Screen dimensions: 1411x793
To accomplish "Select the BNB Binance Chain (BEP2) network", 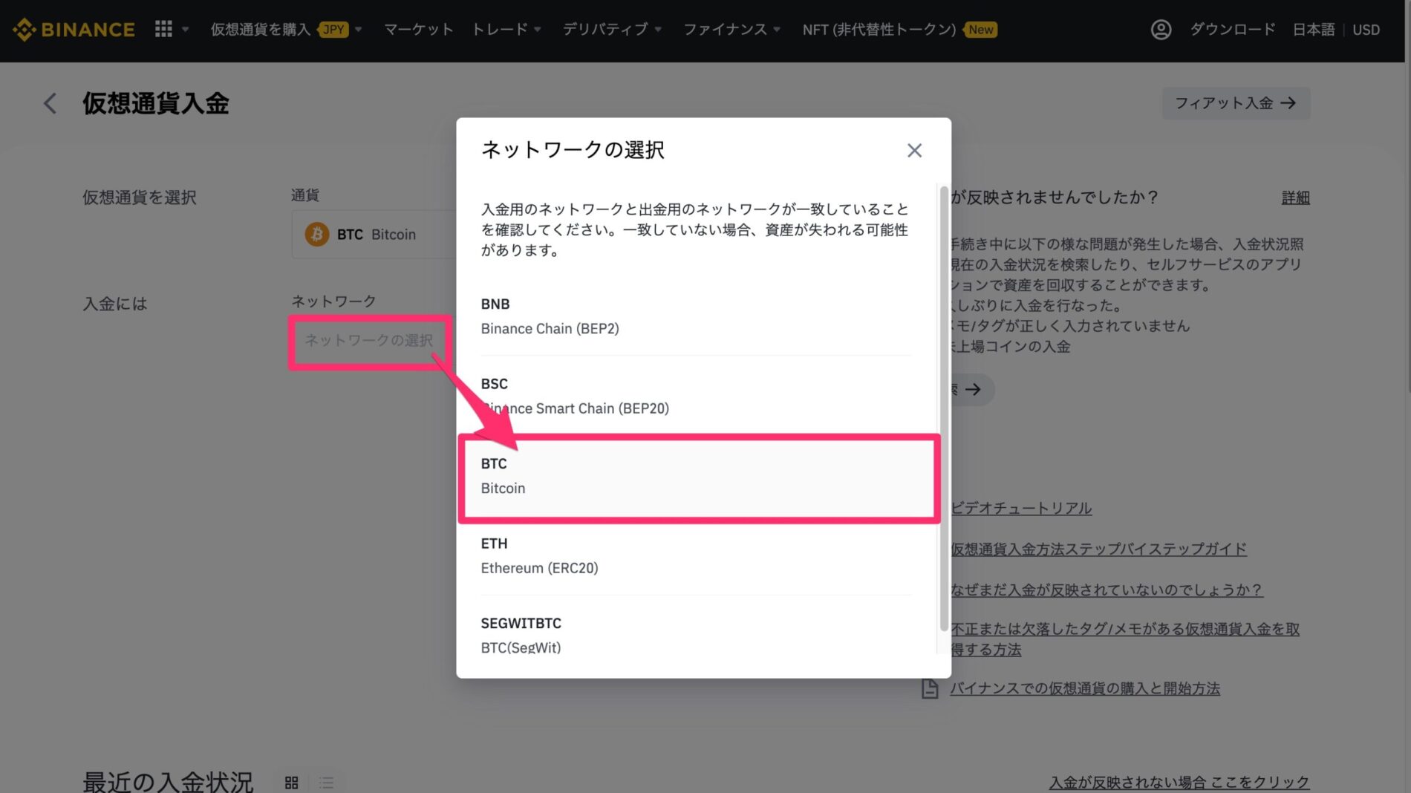I will [x=696, y=316].
